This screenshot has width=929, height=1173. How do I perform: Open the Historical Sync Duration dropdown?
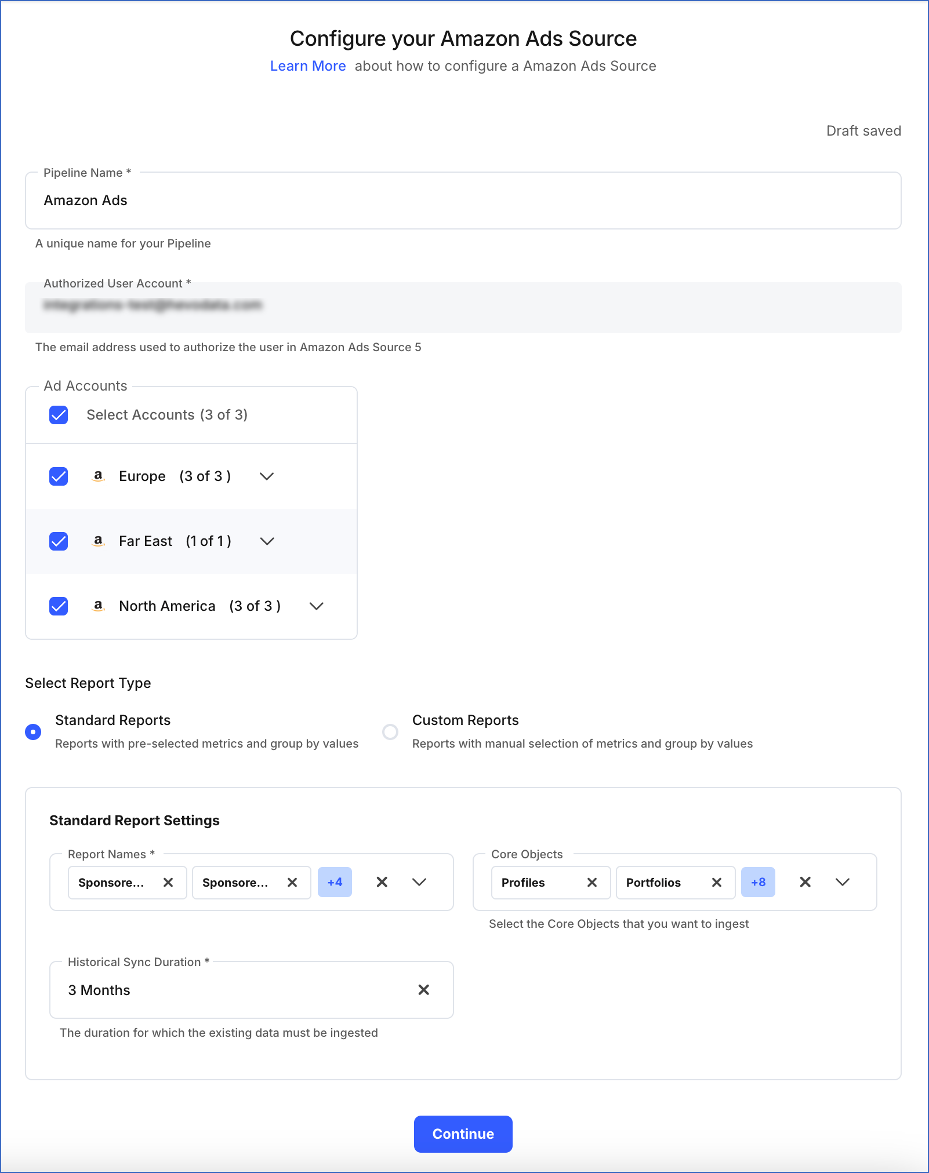252,990
